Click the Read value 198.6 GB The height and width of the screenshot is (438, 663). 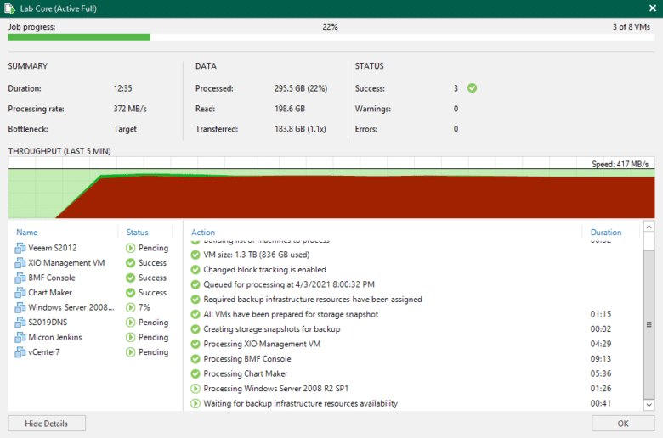(290, 109)
